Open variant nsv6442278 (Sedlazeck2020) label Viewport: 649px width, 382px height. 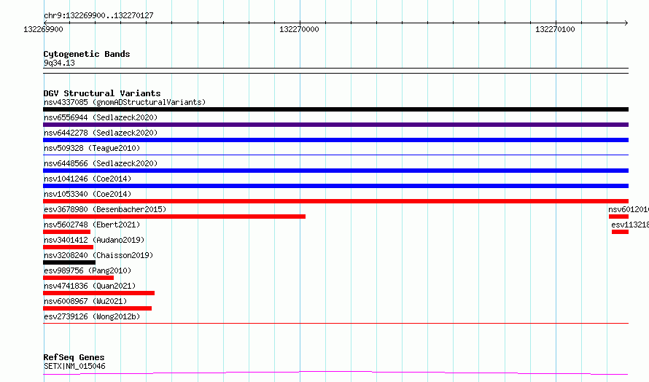(x=101, y=133)
